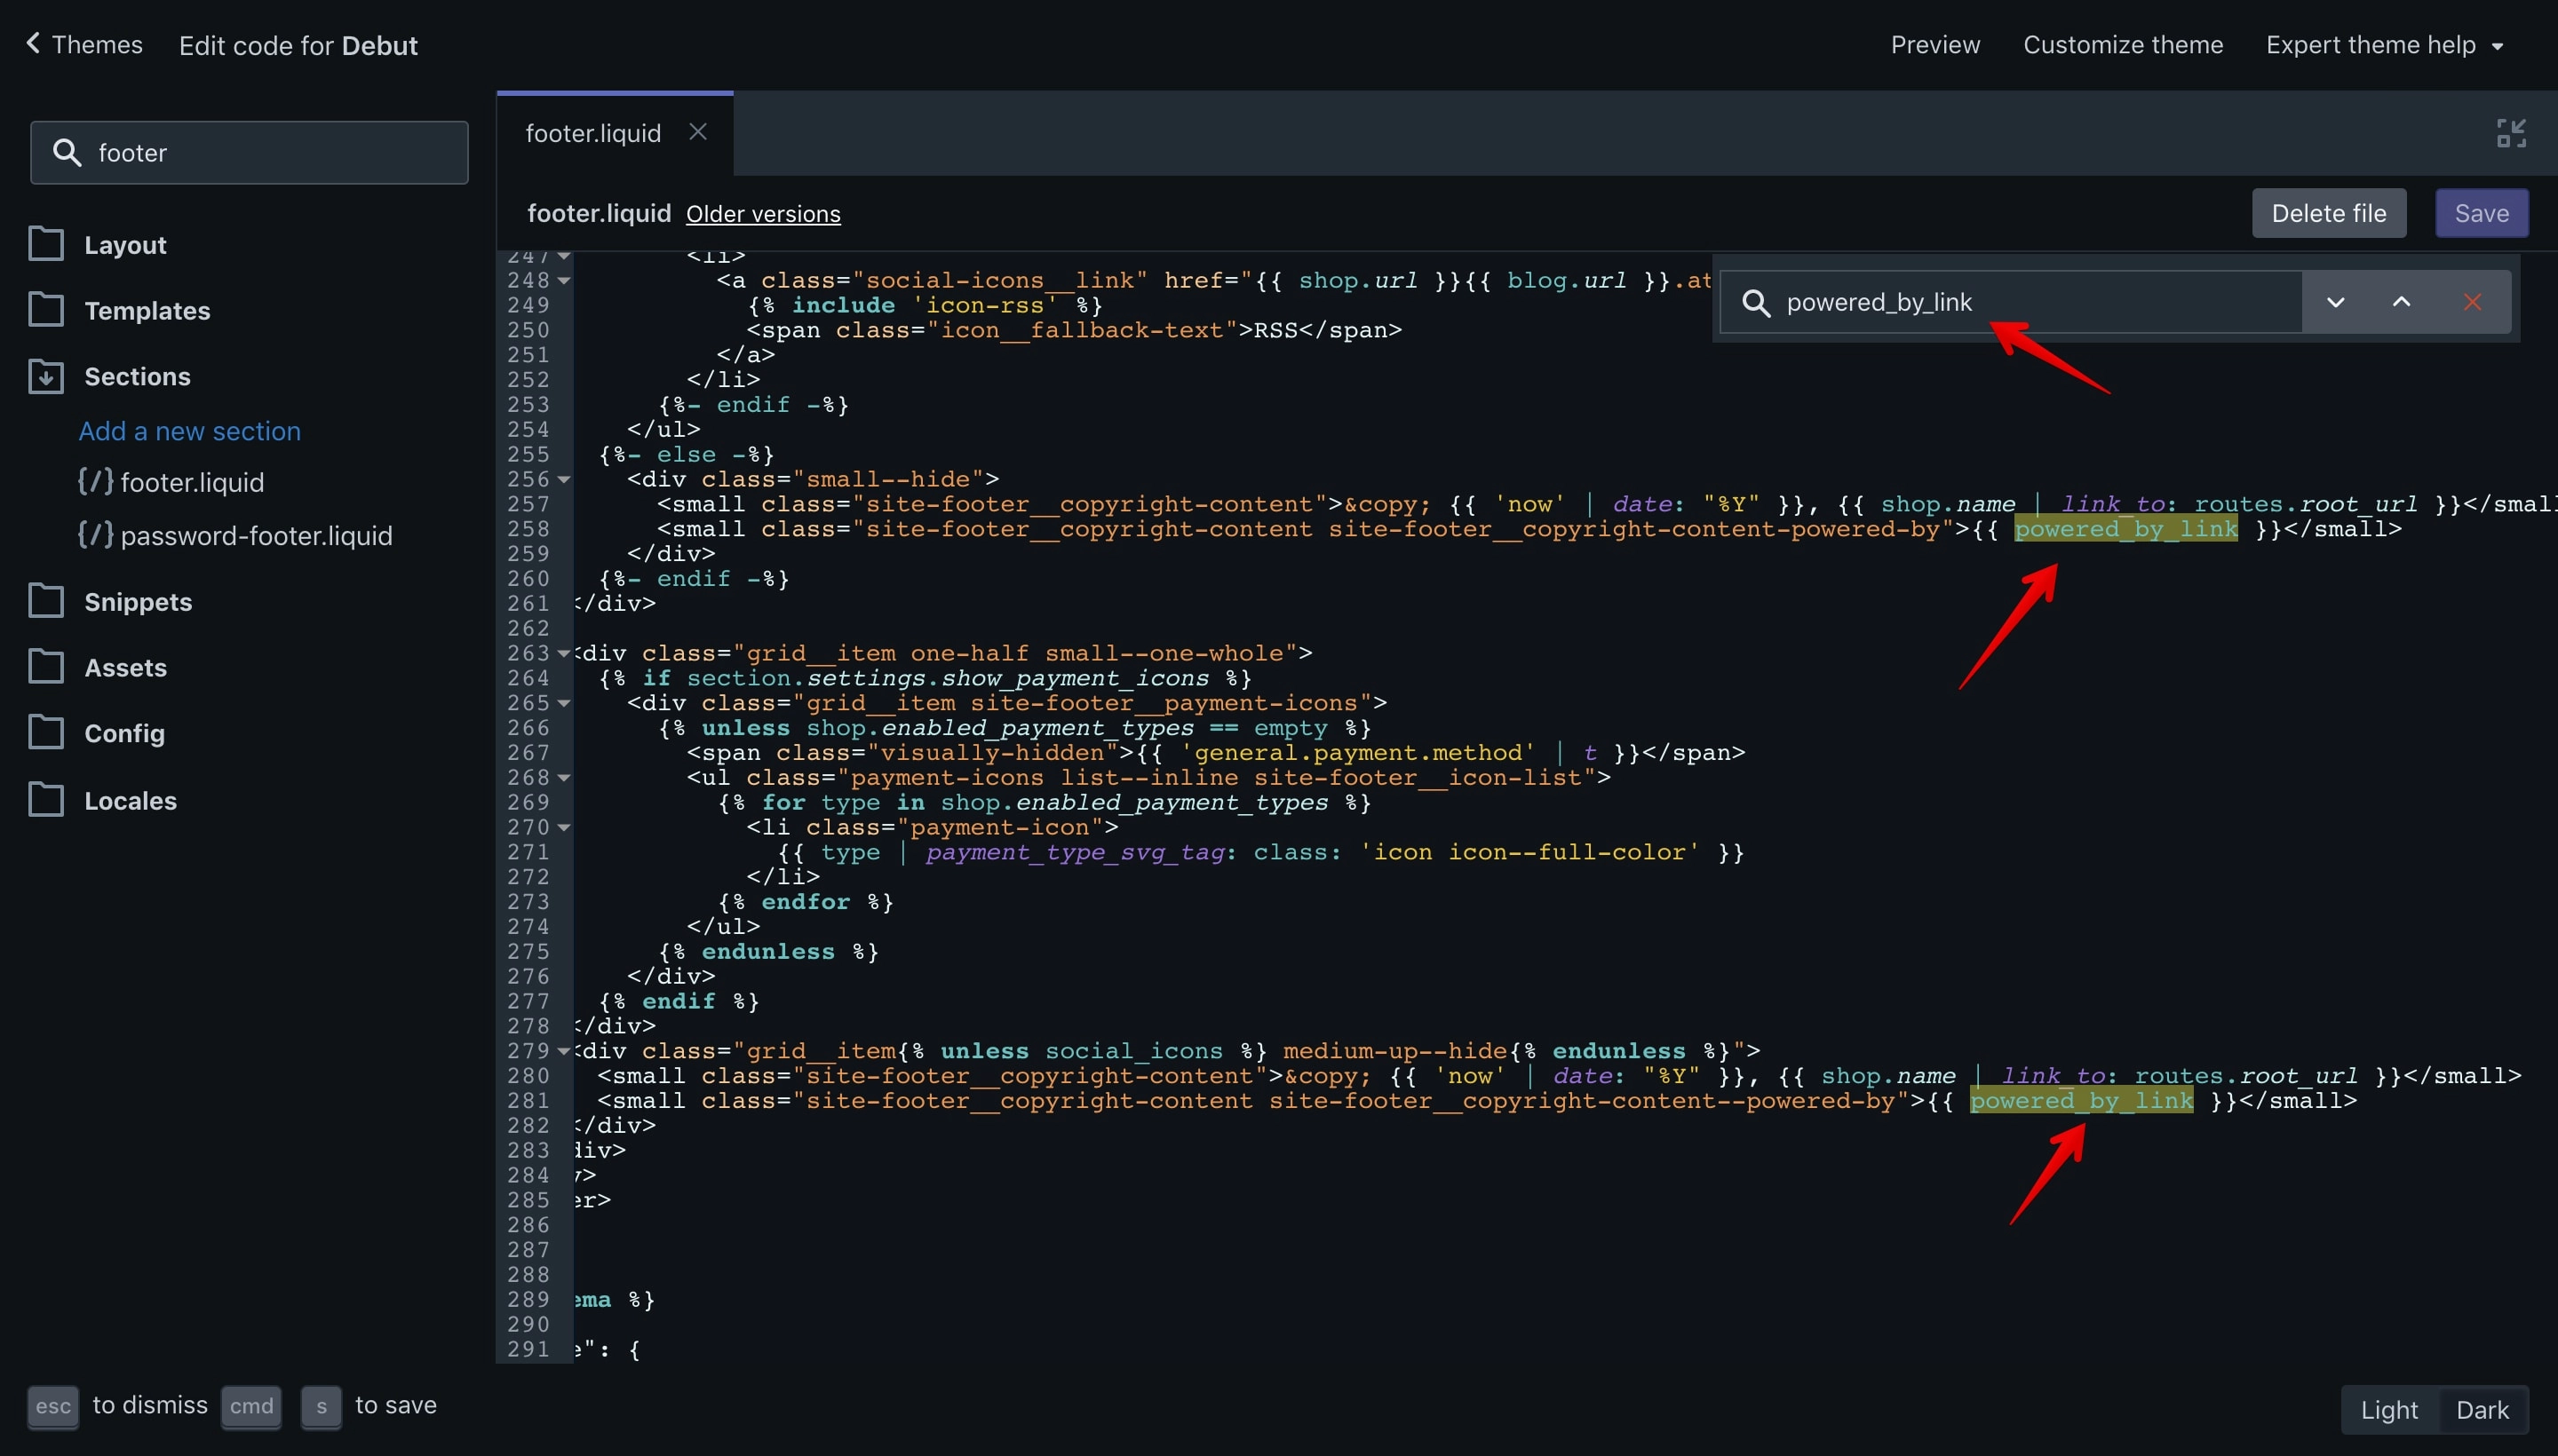Click the Locales folder icon
The width and height of the screenshot is (2558, 1456).
click(x=46, y=800)
